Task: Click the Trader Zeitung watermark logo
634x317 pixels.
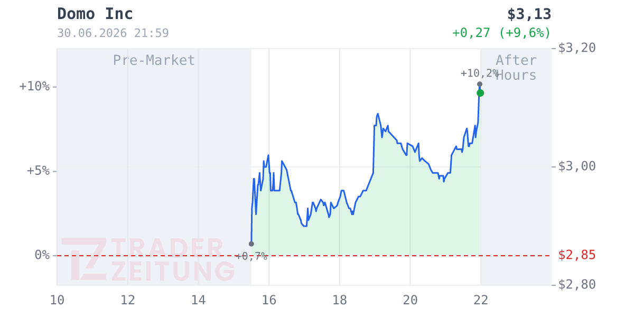Action: pyautogui.click(x=148, y=259)
